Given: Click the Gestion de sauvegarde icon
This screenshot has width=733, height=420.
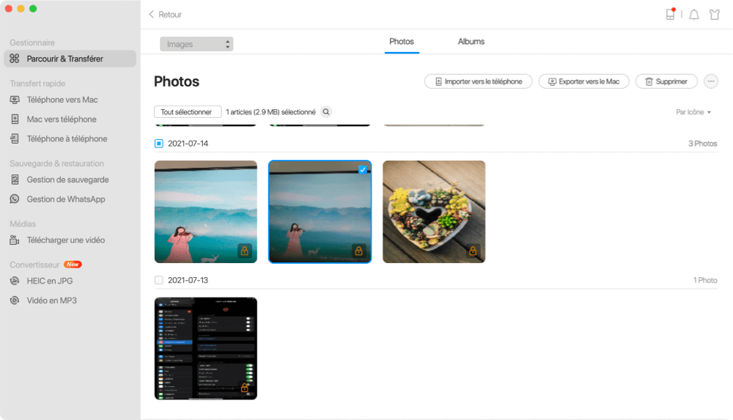Looking at the screenshot, I should (15, 180).
